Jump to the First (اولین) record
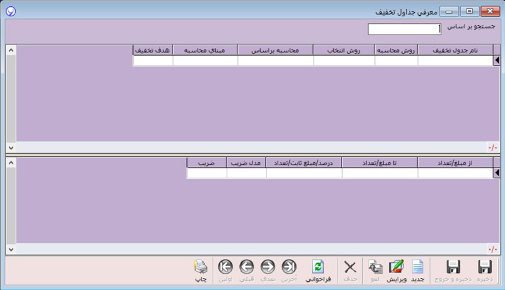The height and width of the screenshot is (290, 505). click(x=225, y=267)
